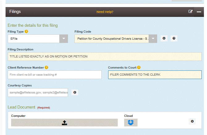
Task: Expand the Filing Code dropdown arrow
Action: 153,39
